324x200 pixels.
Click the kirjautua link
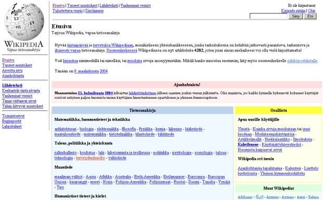[x=70, y=61]
